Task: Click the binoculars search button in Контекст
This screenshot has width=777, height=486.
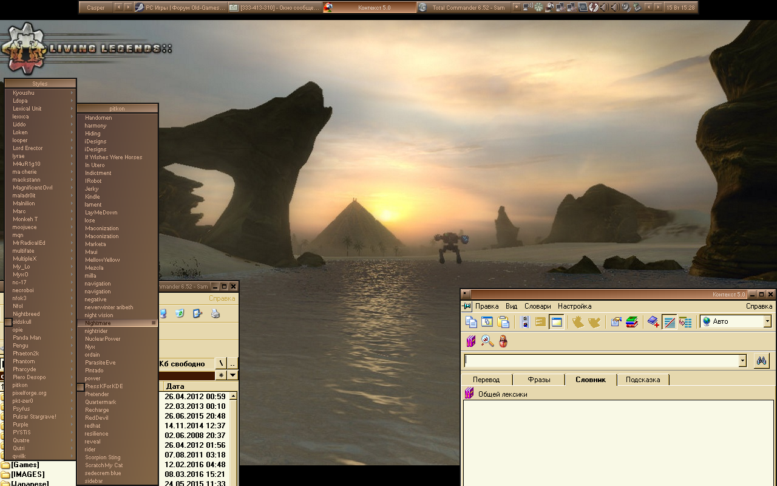Action: click(761, 360)
